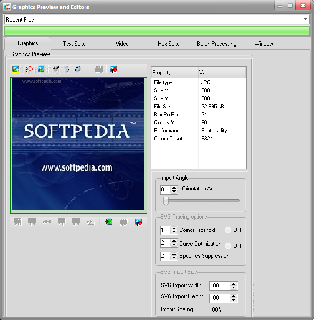Open the Video tab
This screenshot has width=314, height=320.
click(122, 44)
